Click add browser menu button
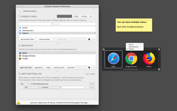The width and height of the screenshot is (177, 111). tap(27, 39)
